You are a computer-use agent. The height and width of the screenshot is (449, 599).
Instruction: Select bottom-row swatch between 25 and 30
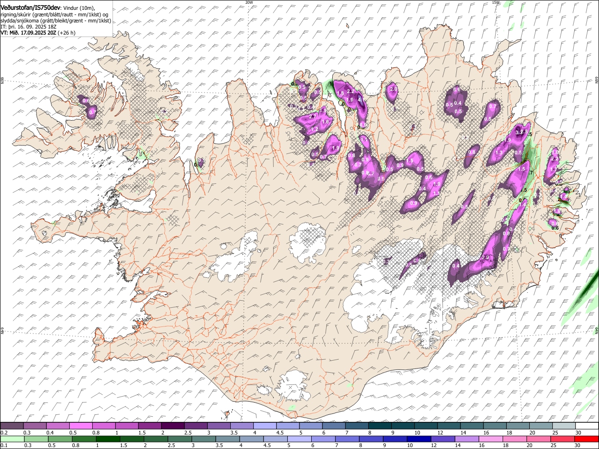click(x=562, y=439)
